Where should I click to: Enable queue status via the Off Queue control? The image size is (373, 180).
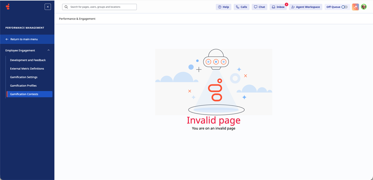(x=344, y=7)
